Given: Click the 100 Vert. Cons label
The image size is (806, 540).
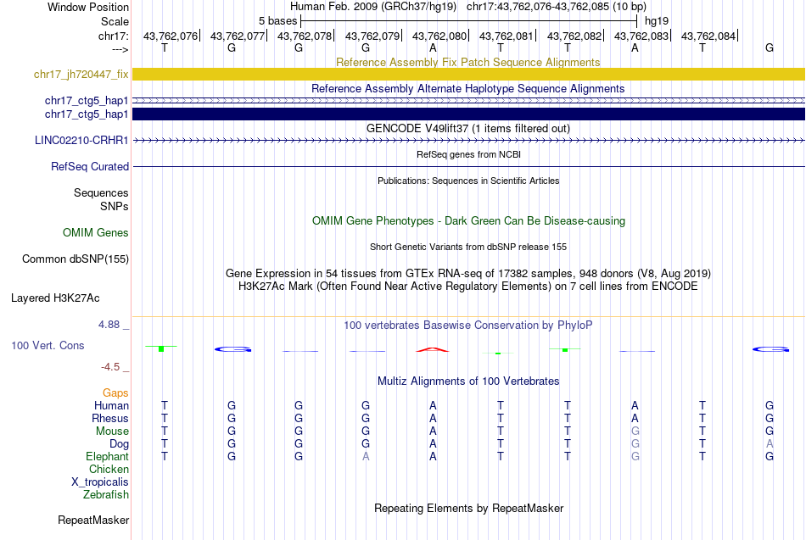Looking at the screenshot, I should (48, 345).
